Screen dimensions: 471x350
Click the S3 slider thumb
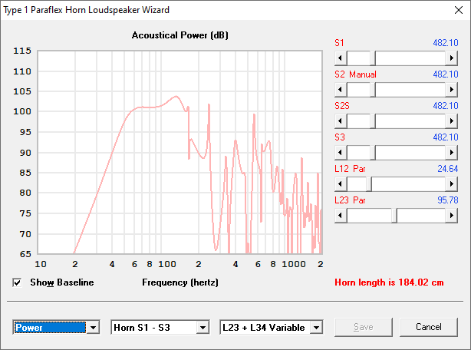pyautogui.click(x=373, y=153)
